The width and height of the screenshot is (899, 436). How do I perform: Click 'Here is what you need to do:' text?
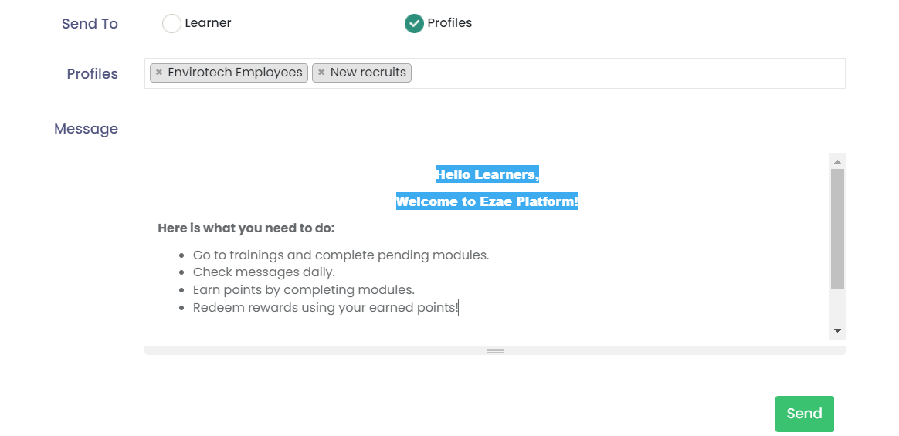(x=246, y=228)
